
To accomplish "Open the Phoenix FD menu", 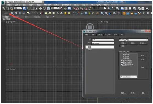I will [x=115, y=5].
